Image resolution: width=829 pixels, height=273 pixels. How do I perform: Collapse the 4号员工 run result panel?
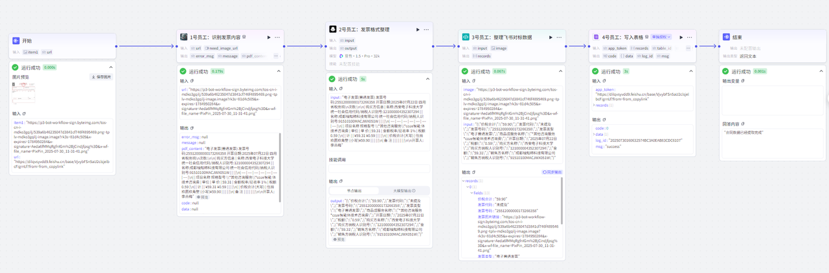click(690, 71)
